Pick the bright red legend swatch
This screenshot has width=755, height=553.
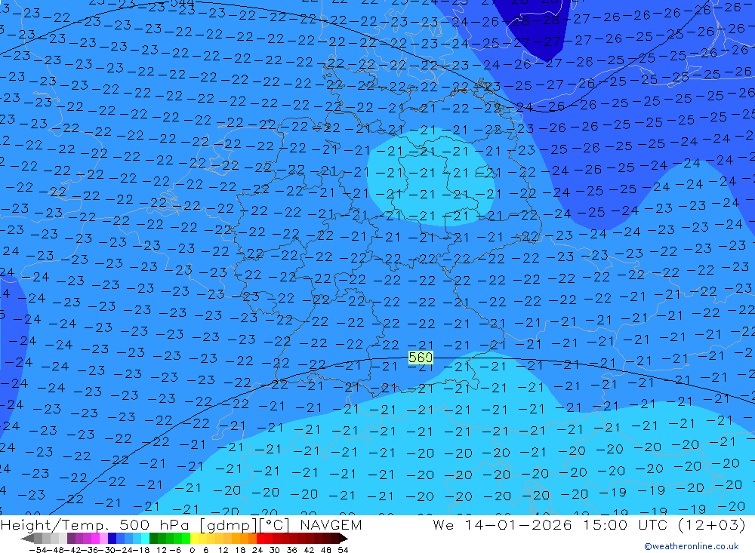260,538
